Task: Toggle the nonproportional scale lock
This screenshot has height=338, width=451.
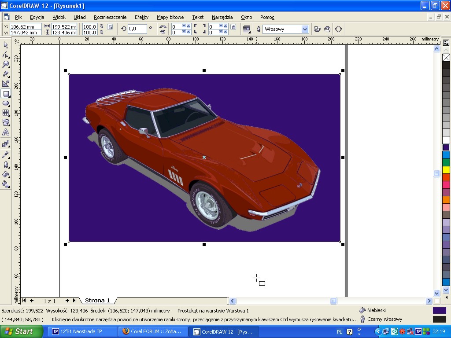Action: tap(110, 27)
